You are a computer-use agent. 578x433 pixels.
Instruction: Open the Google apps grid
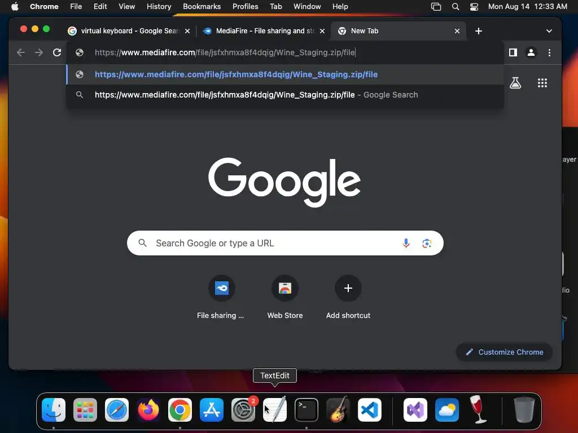(x=542, y=83)
